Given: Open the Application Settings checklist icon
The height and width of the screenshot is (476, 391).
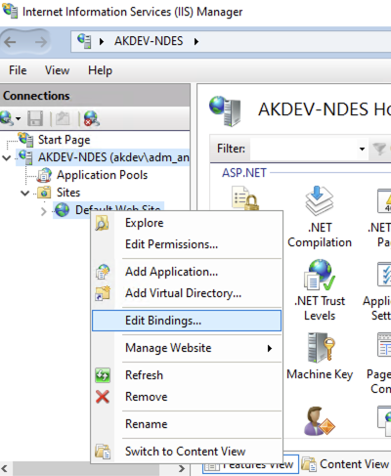Looking at the screenshot, I should (384, 275).
